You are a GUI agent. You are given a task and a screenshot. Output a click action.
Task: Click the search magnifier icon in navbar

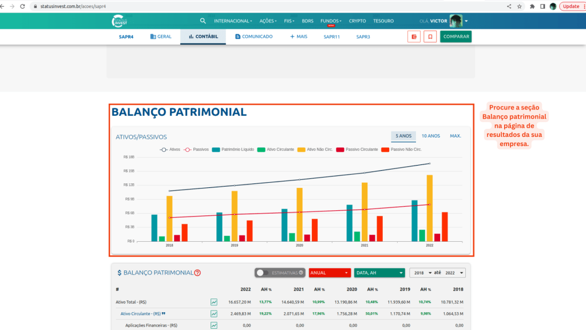click(203, 21)
